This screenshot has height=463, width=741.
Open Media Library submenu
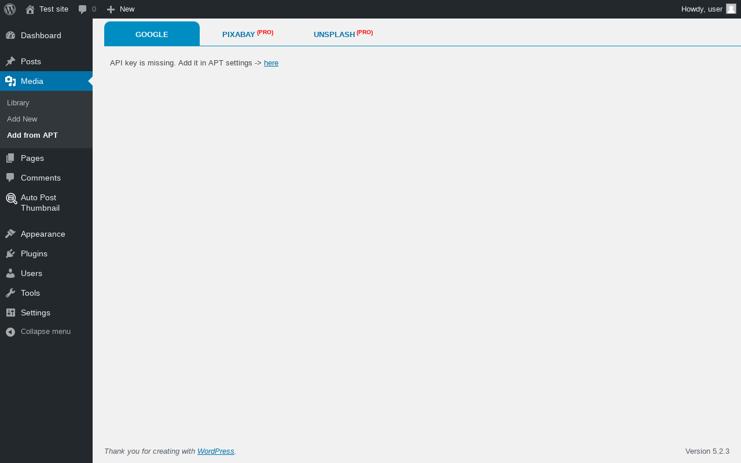click(18, 102)
